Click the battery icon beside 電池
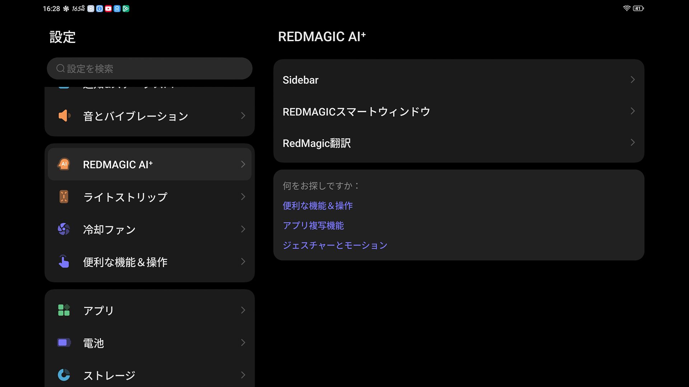The width and height of the screenshot is (689, 387). pyautogui.click(x=64, y=343)
